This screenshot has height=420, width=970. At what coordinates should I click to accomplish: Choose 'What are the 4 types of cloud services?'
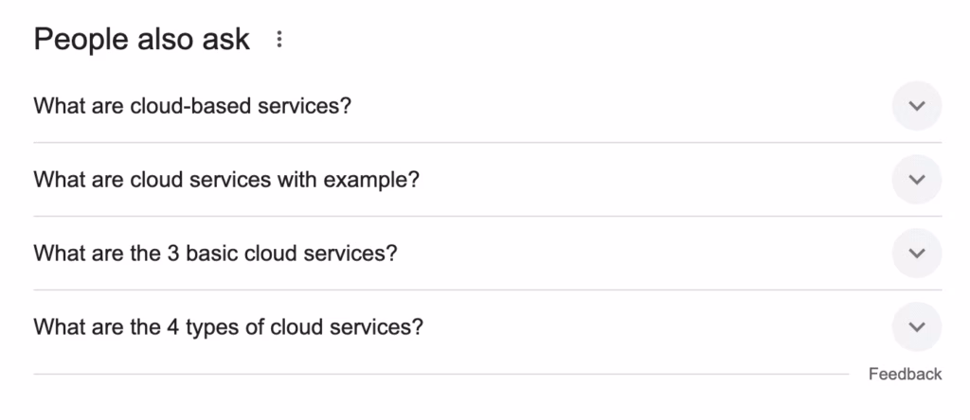(228, 327)
